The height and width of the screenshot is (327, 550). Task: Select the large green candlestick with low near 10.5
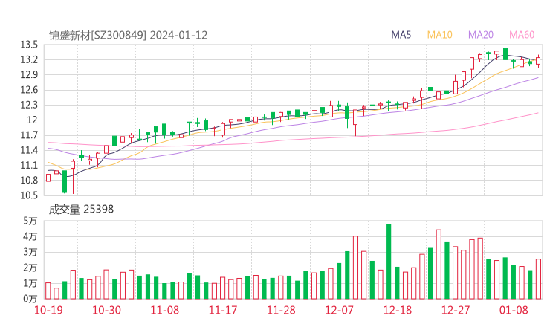pos(65,181)
